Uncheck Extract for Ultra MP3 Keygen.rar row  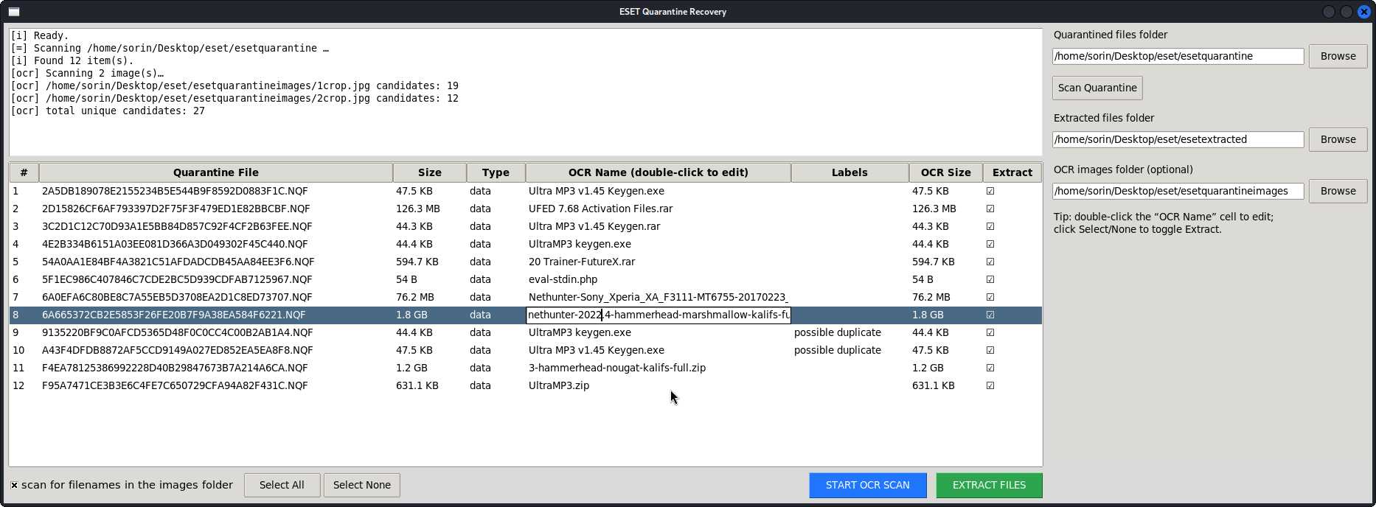pos(990,226)
